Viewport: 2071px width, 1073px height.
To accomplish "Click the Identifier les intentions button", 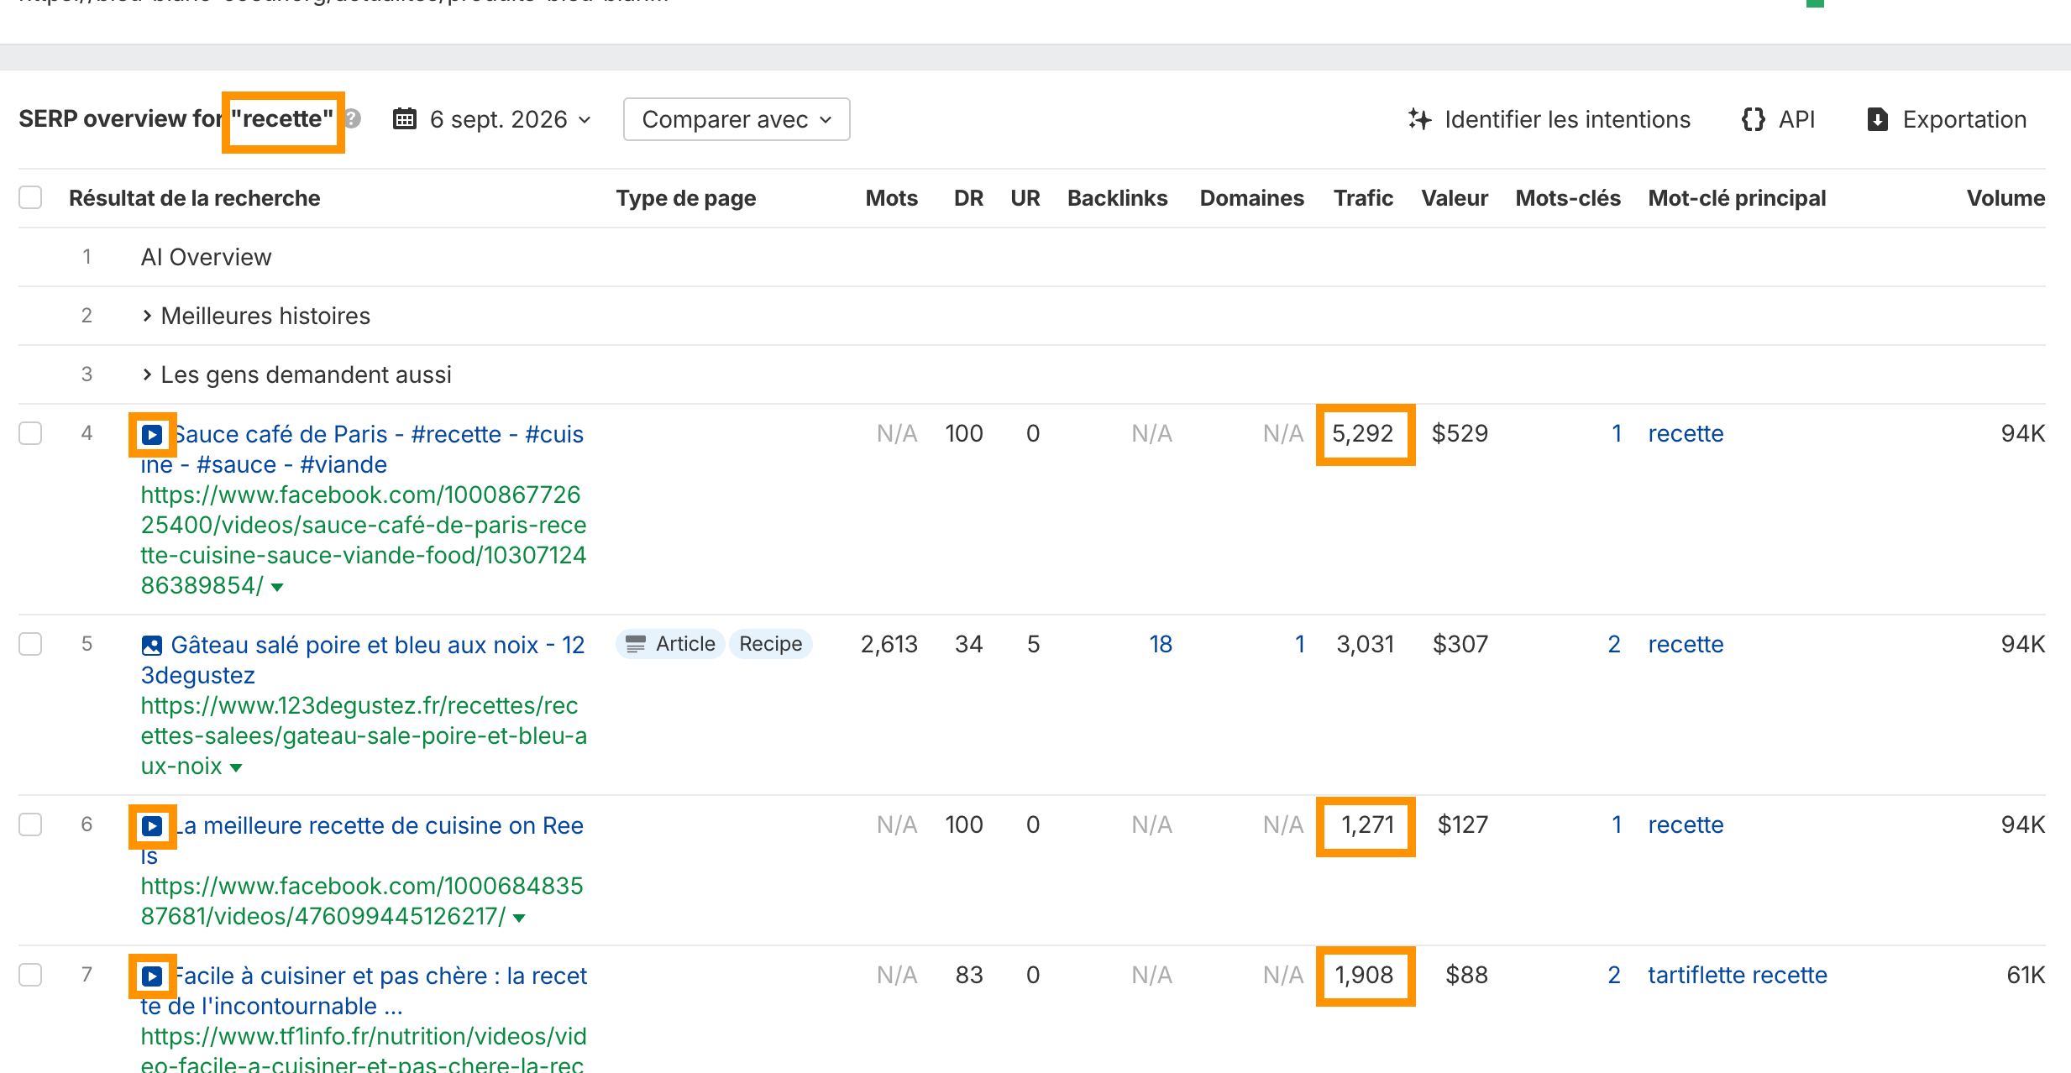I will tap(1549, 119).
